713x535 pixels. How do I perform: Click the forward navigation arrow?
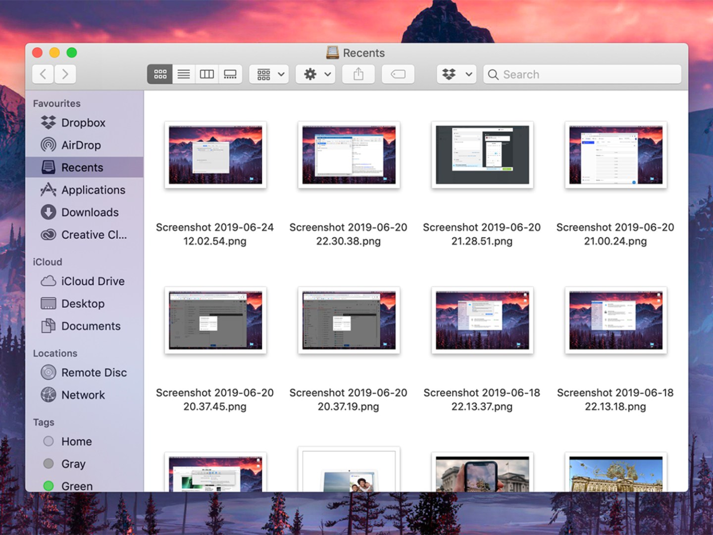tap(65, 74)
